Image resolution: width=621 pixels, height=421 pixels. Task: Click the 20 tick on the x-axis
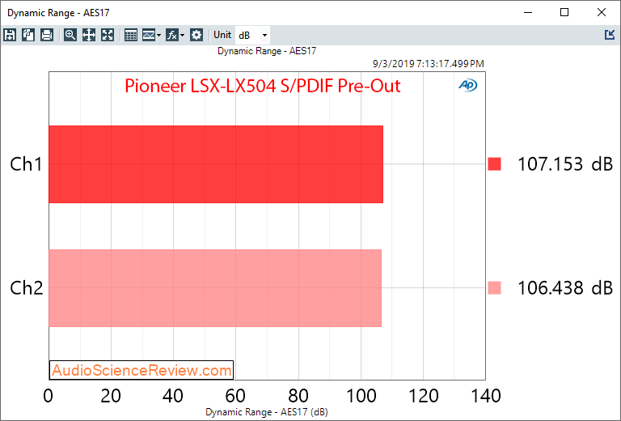(x=111, y=396)
